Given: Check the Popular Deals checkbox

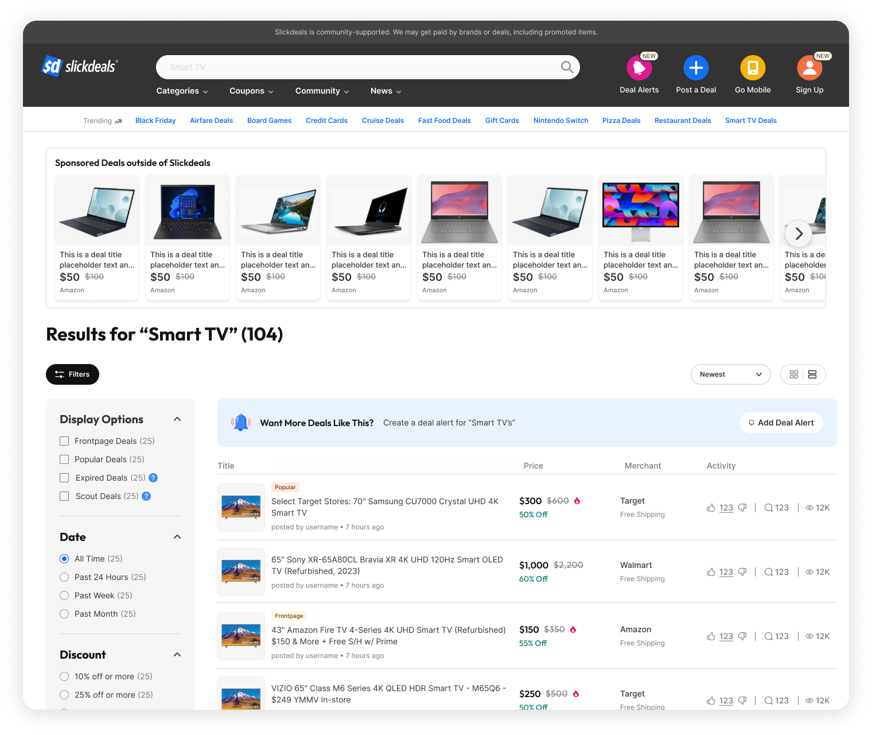Looking at the screenshot, I should click(64, 459).
